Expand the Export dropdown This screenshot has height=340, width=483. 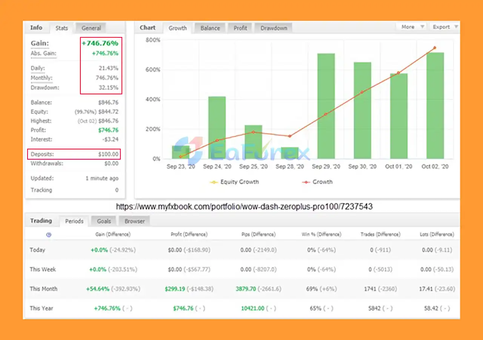(x=445, y=27)
